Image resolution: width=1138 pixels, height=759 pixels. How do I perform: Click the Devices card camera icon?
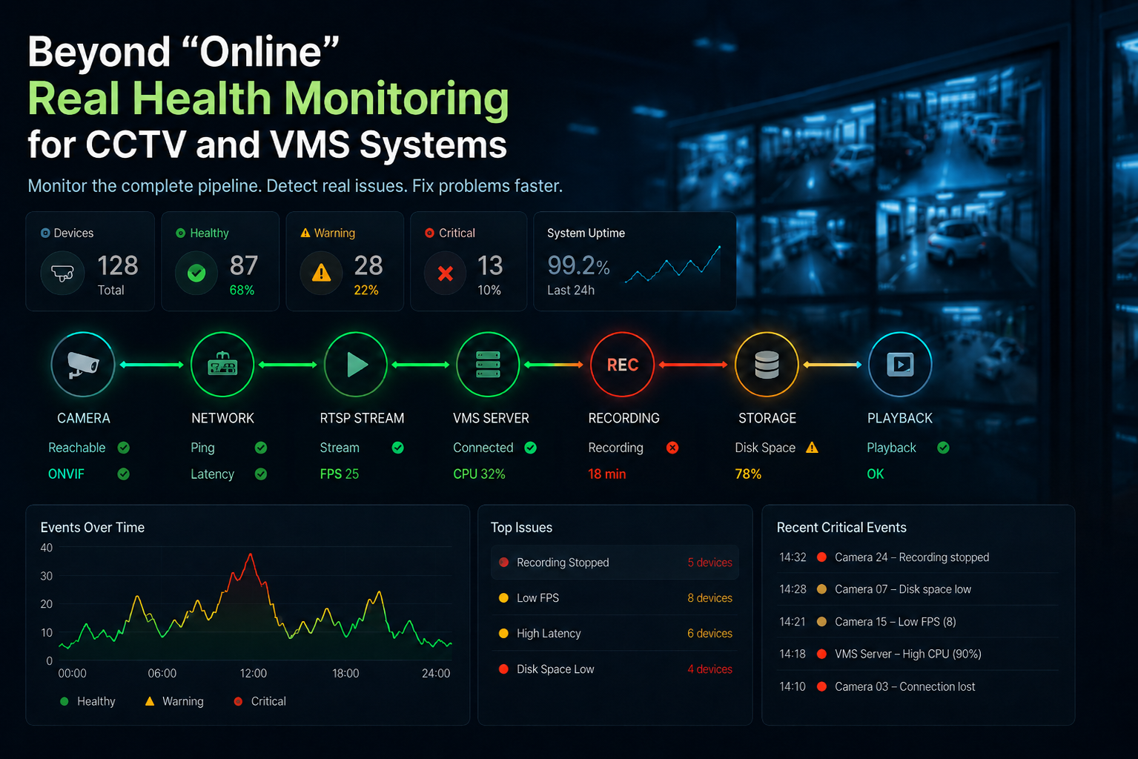pyautogui.click(x=62, y=274)
